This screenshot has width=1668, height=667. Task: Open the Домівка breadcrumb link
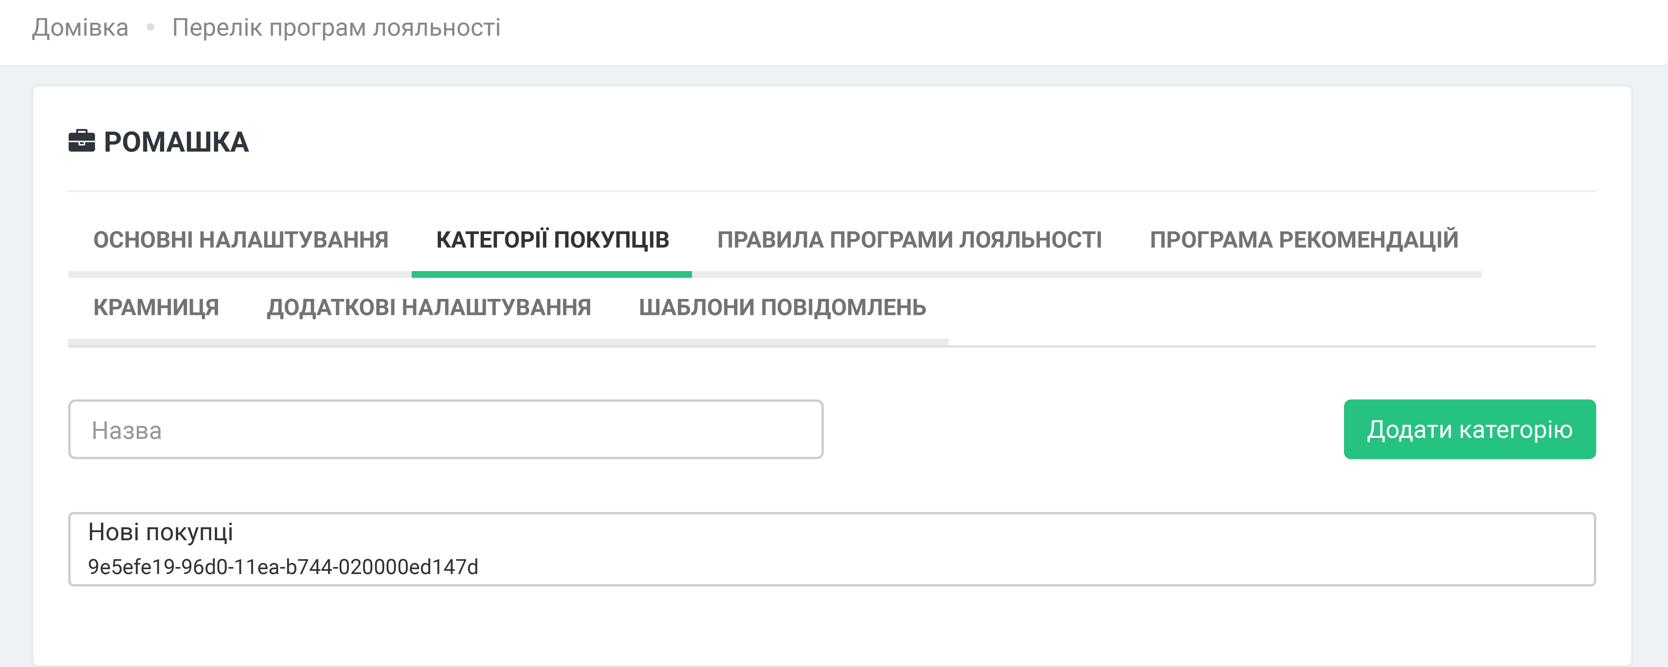(80, 28)
